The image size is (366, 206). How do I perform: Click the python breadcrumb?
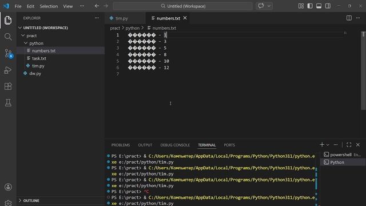132,28
